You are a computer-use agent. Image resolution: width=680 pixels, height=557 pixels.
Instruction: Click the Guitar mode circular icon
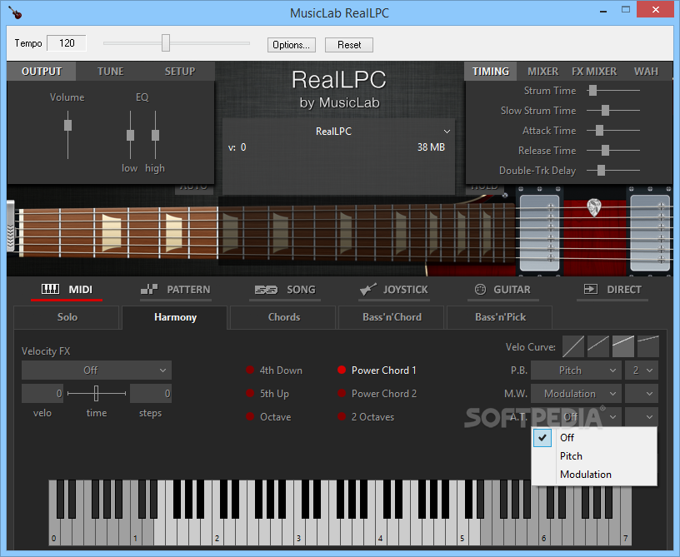(480, 290)
